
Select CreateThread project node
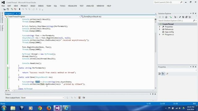[168, 24]
